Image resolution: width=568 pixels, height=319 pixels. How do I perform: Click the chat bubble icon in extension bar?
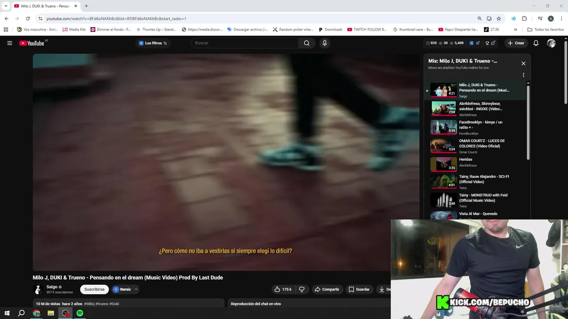[493, 43]
